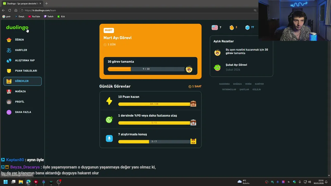331x186 pixels.
Task: Click the MAĞAZA shop icon
Action: [9, 91]
